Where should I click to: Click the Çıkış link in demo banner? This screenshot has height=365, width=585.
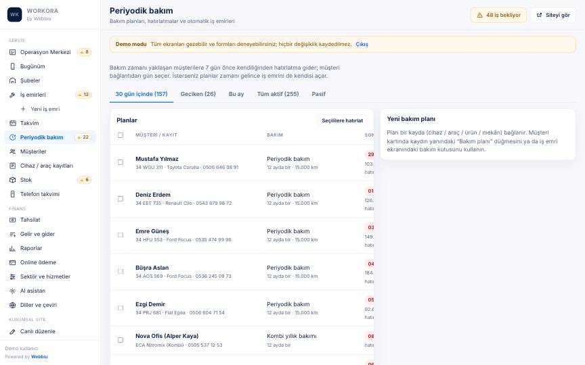pyautogui.click(x=362, y=44)
